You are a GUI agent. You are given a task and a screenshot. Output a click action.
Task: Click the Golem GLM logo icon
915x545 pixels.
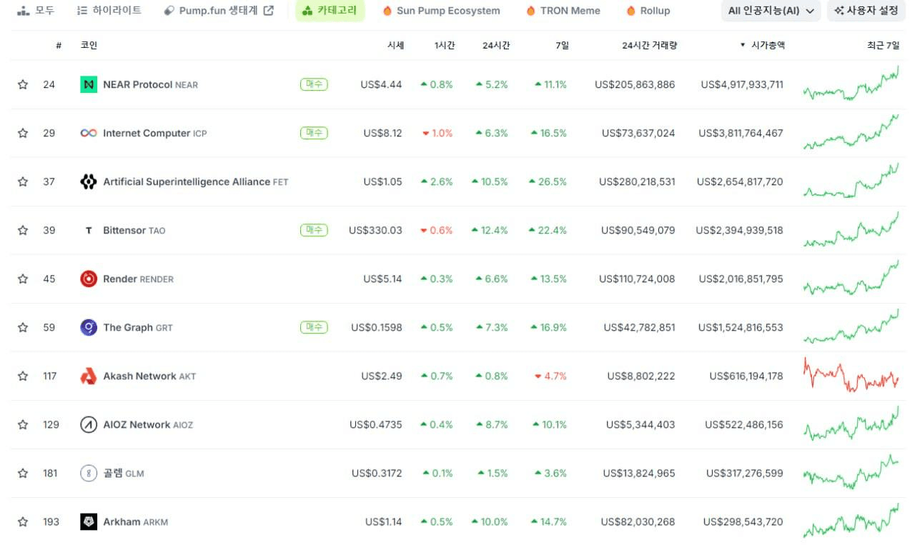tap(89, 473)
